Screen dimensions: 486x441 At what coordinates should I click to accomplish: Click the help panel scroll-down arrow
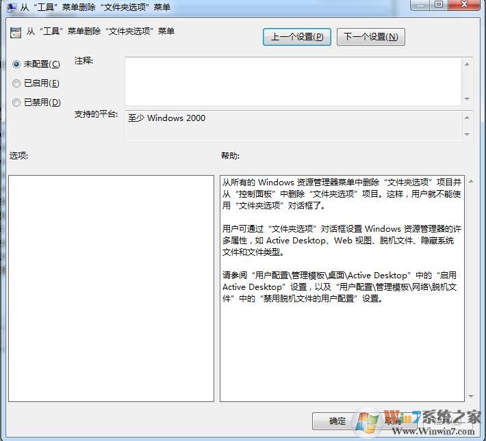click(471, 397)
